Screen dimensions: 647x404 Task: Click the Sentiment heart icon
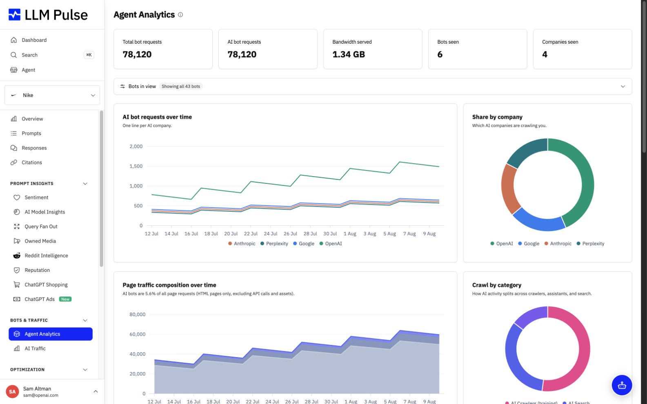point(17,197)
